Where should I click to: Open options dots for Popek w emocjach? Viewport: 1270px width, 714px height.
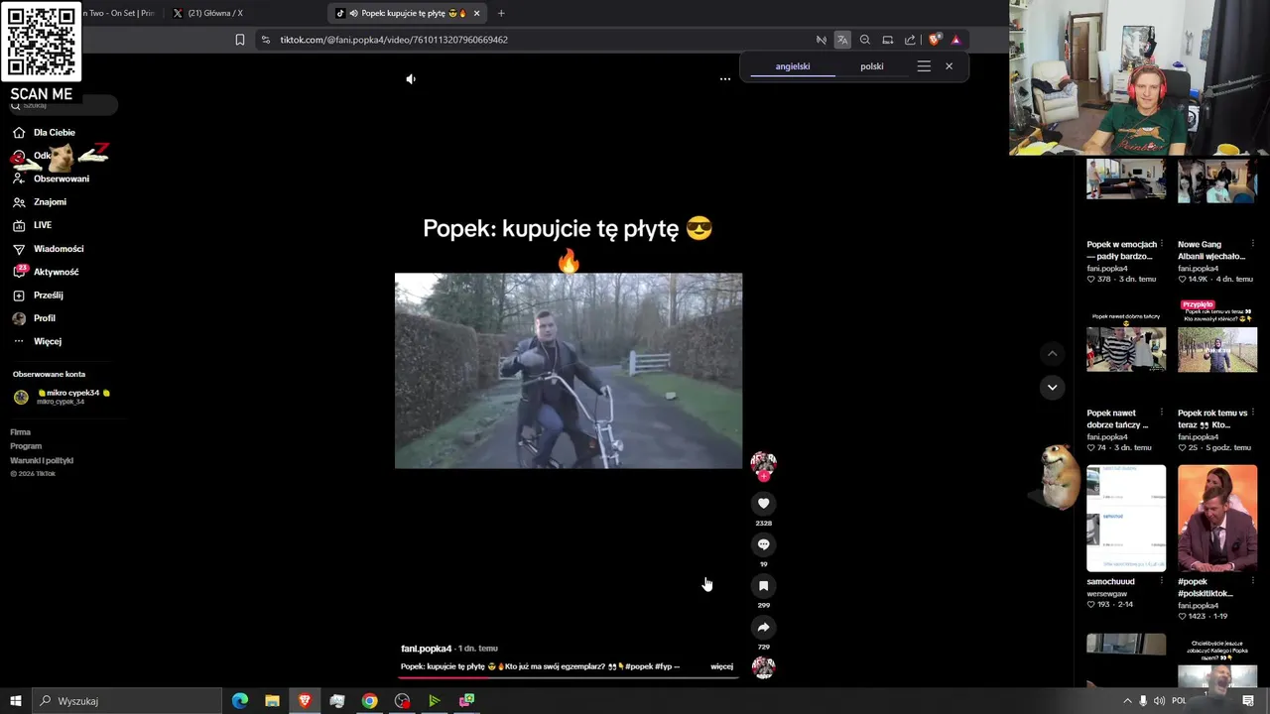pyautogui.click(x=1162, y=244)
